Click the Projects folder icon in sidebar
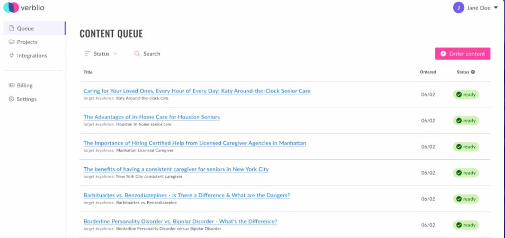Screen dimensions: 505x238 pyautogui.click(x=12, y=42)
